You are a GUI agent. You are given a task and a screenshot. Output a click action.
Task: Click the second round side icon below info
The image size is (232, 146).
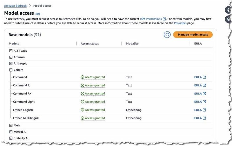[x=228, y=19]
